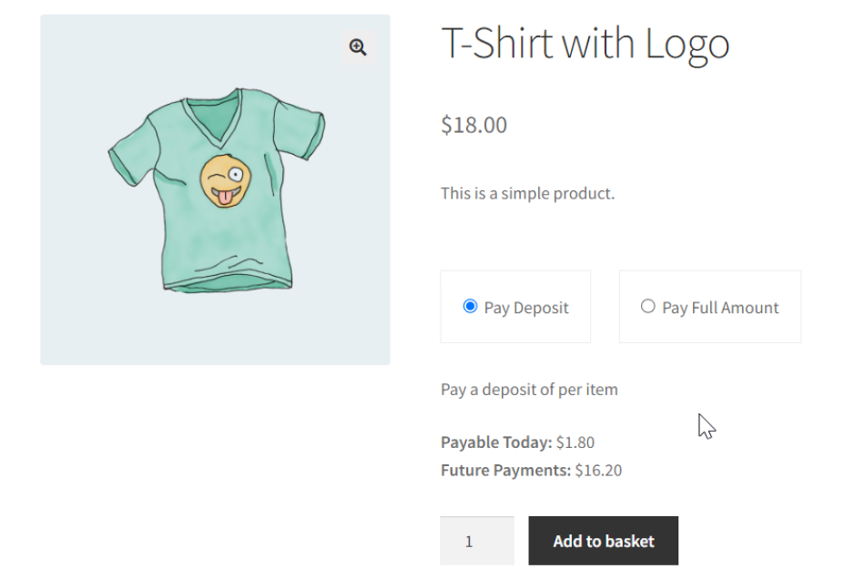This screenshot has height=569, width=865.
Task: Click the Payable Today amount $1.80
Action: point(575,442)
